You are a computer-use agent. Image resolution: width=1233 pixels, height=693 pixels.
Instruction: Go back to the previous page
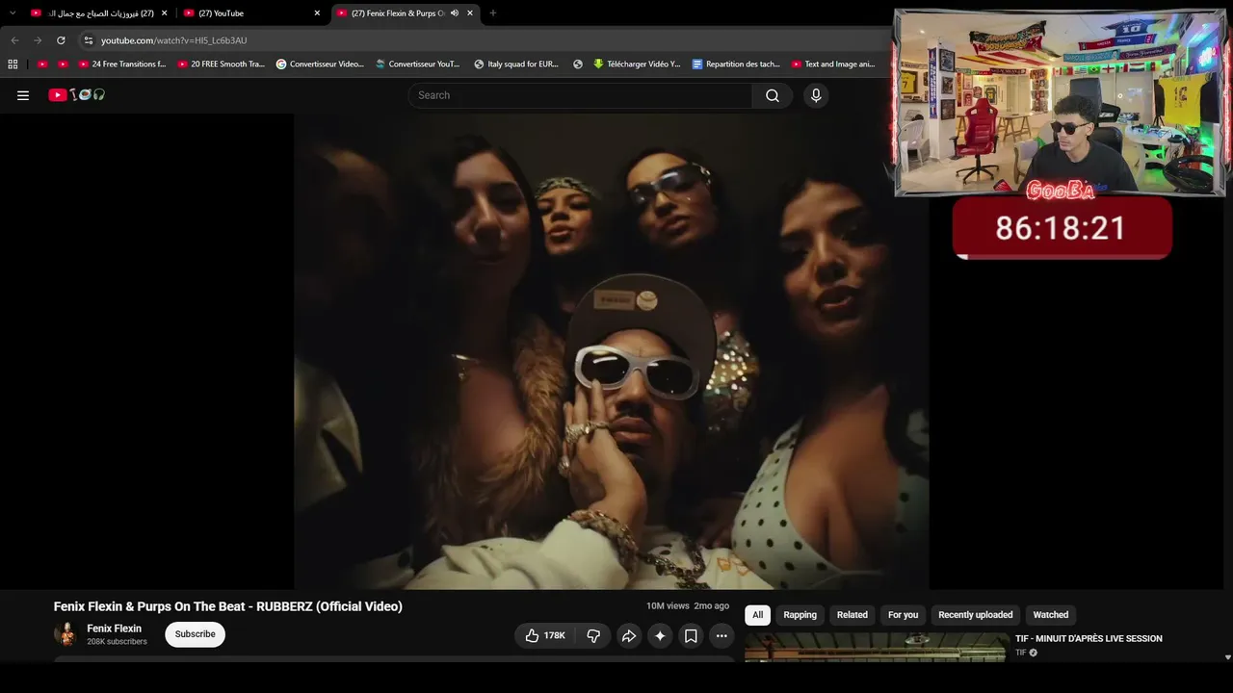[x=14, y=40]
